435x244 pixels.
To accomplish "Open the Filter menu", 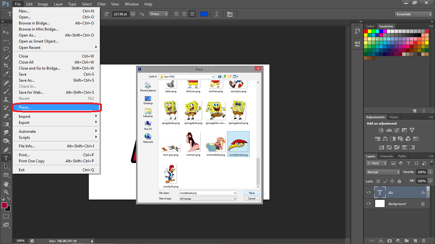I will tap(102, 4).
